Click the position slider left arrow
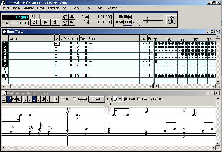 click(x=32, y=16)
